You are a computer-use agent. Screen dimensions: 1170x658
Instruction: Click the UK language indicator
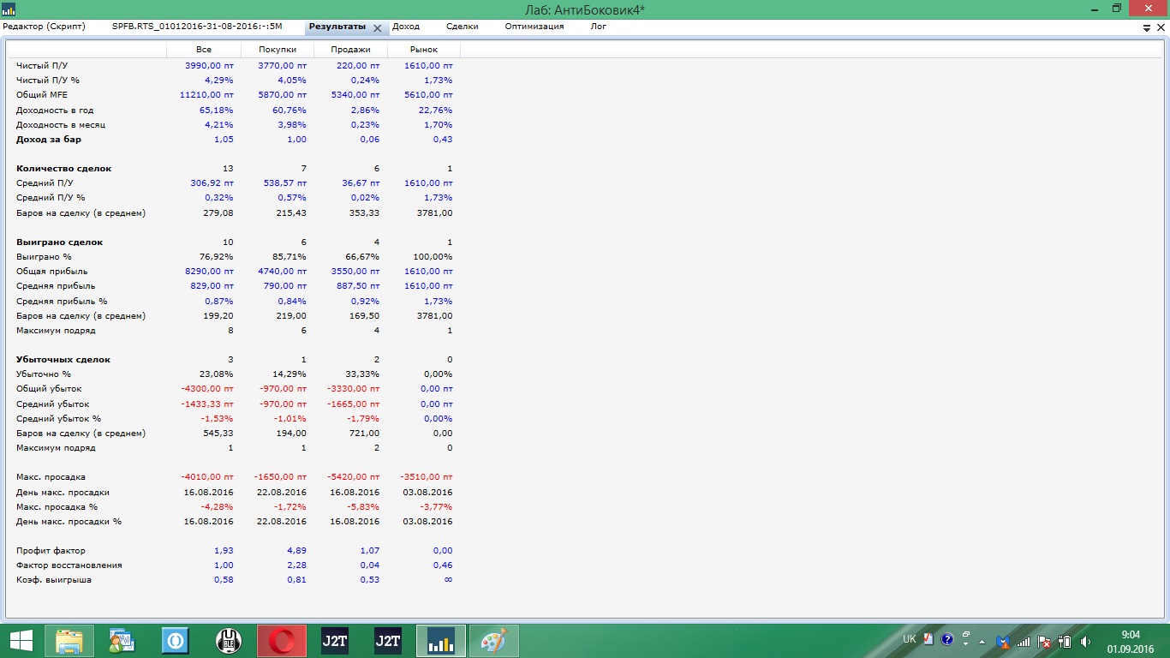910,640
